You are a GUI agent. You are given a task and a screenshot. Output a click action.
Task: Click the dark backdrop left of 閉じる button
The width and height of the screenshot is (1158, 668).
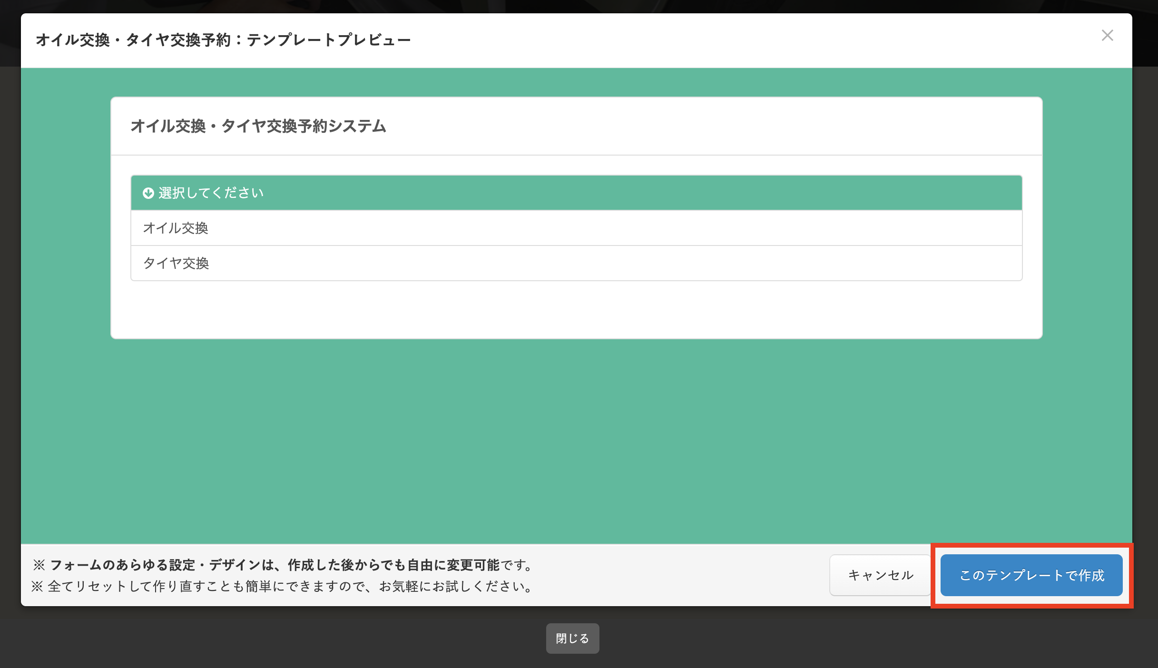click(285, 639)
